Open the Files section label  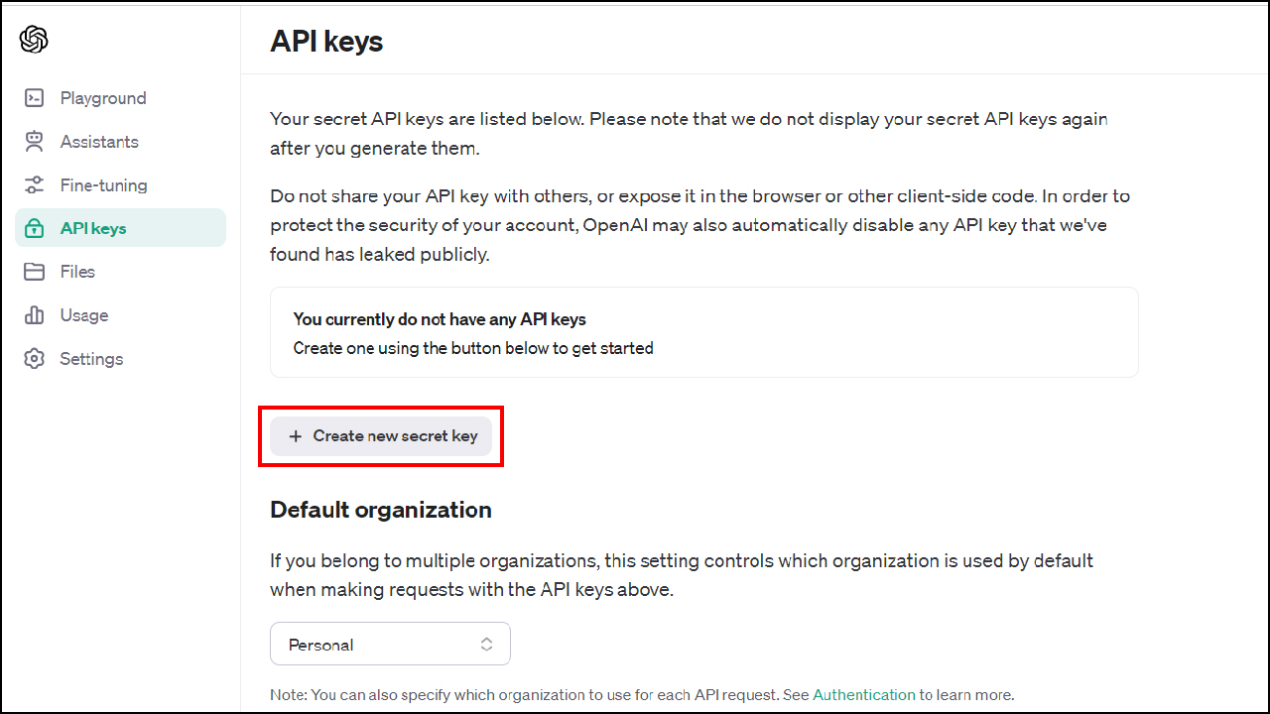tap(77, 272)
